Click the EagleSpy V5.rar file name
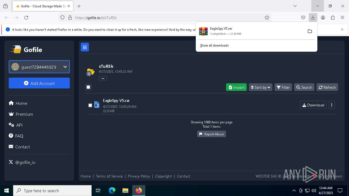The height and width of the screenshot is (196, 349). coord(116,100)
